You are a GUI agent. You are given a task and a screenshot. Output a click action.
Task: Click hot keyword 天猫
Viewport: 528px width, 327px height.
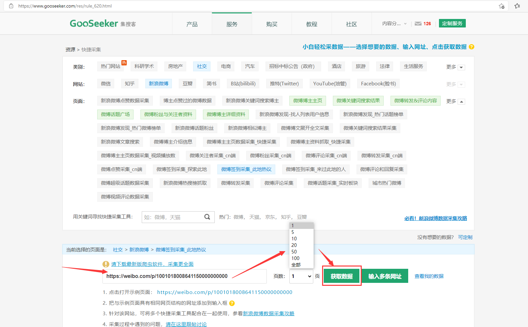(x=254, y=217)
